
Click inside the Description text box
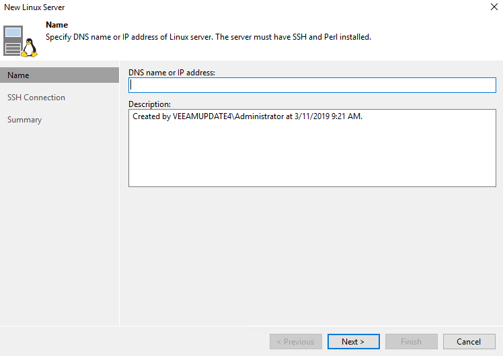point(312,148)
